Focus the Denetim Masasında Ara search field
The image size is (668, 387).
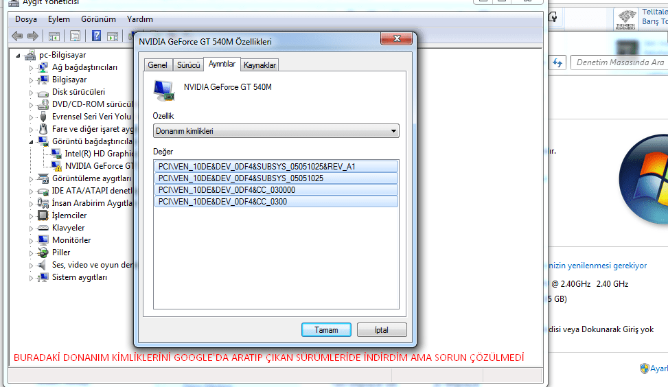click(x=620, y=62)
